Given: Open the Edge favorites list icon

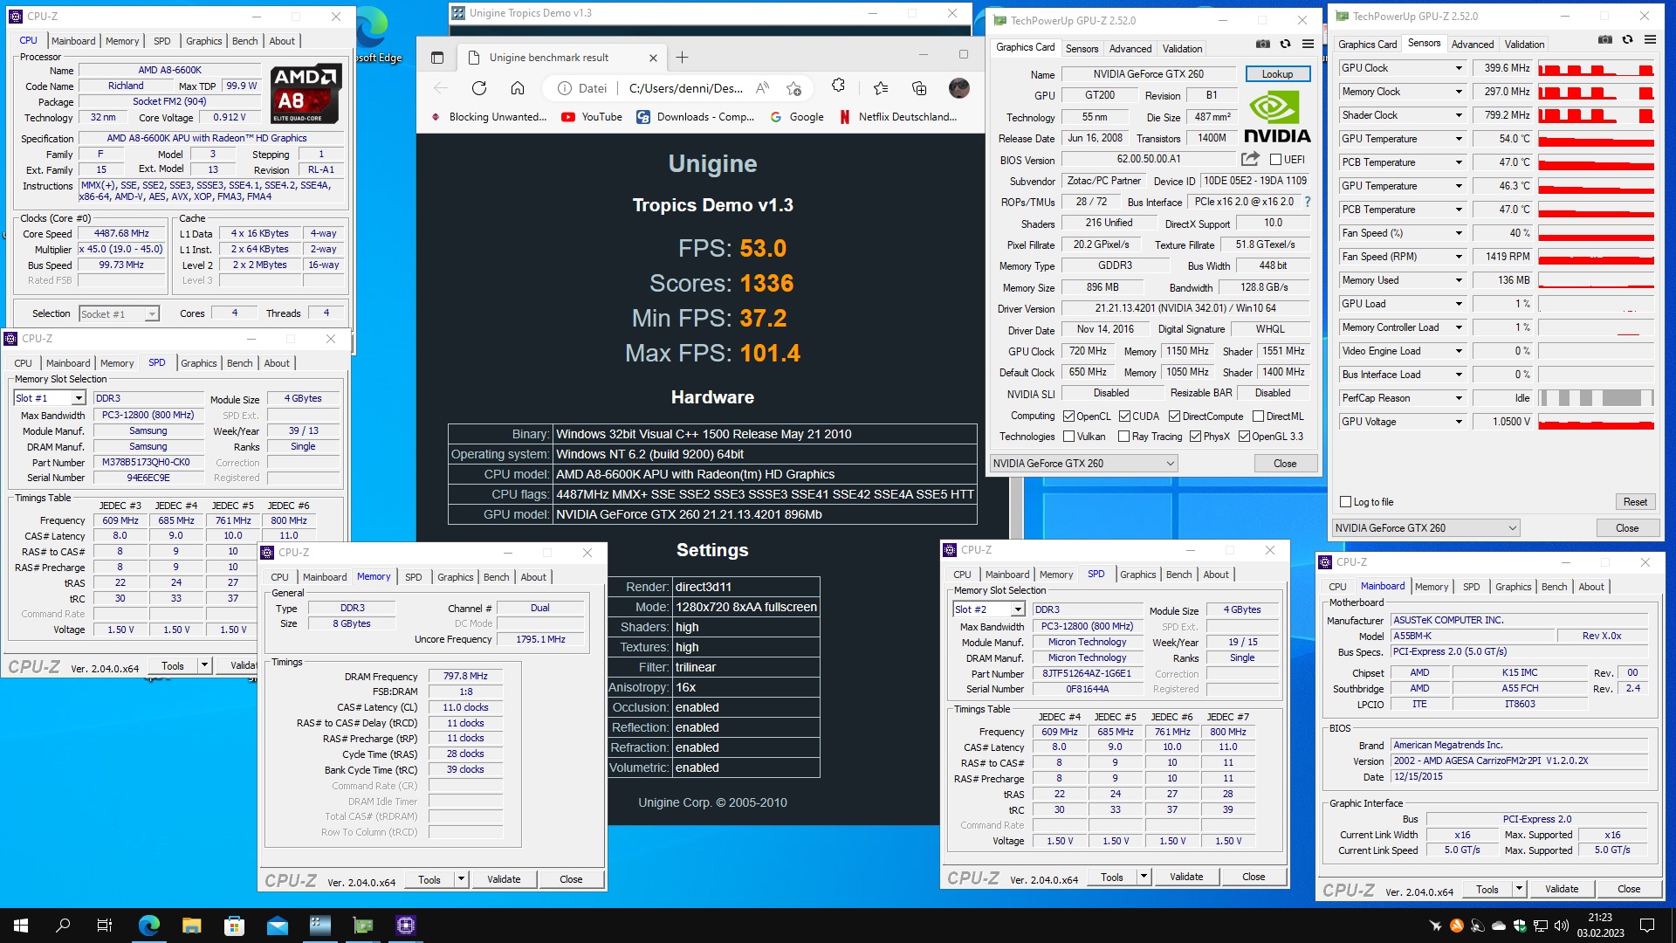Looking at the screenshot, I should coord(881,88).
